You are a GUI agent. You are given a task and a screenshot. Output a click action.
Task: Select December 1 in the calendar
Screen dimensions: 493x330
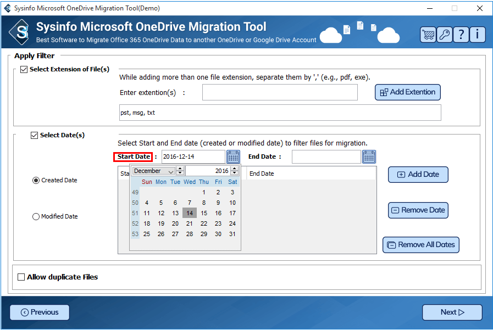click(x=204, y=193)
